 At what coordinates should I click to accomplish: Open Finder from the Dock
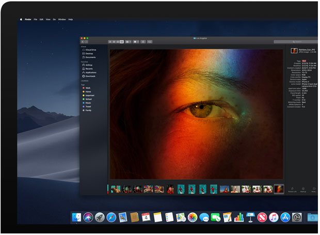point(77,217)
